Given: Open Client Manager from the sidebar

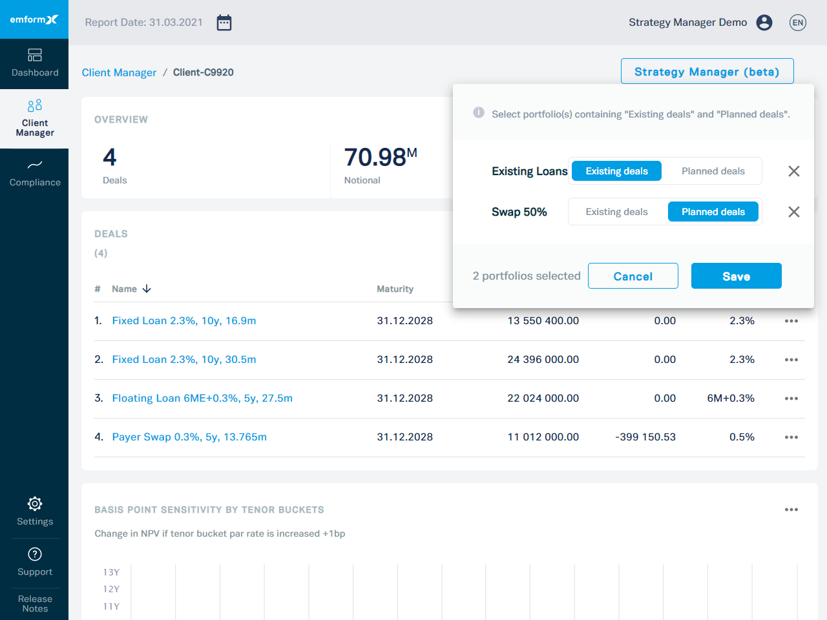Looking at the screenshot, I should [34, 118].
